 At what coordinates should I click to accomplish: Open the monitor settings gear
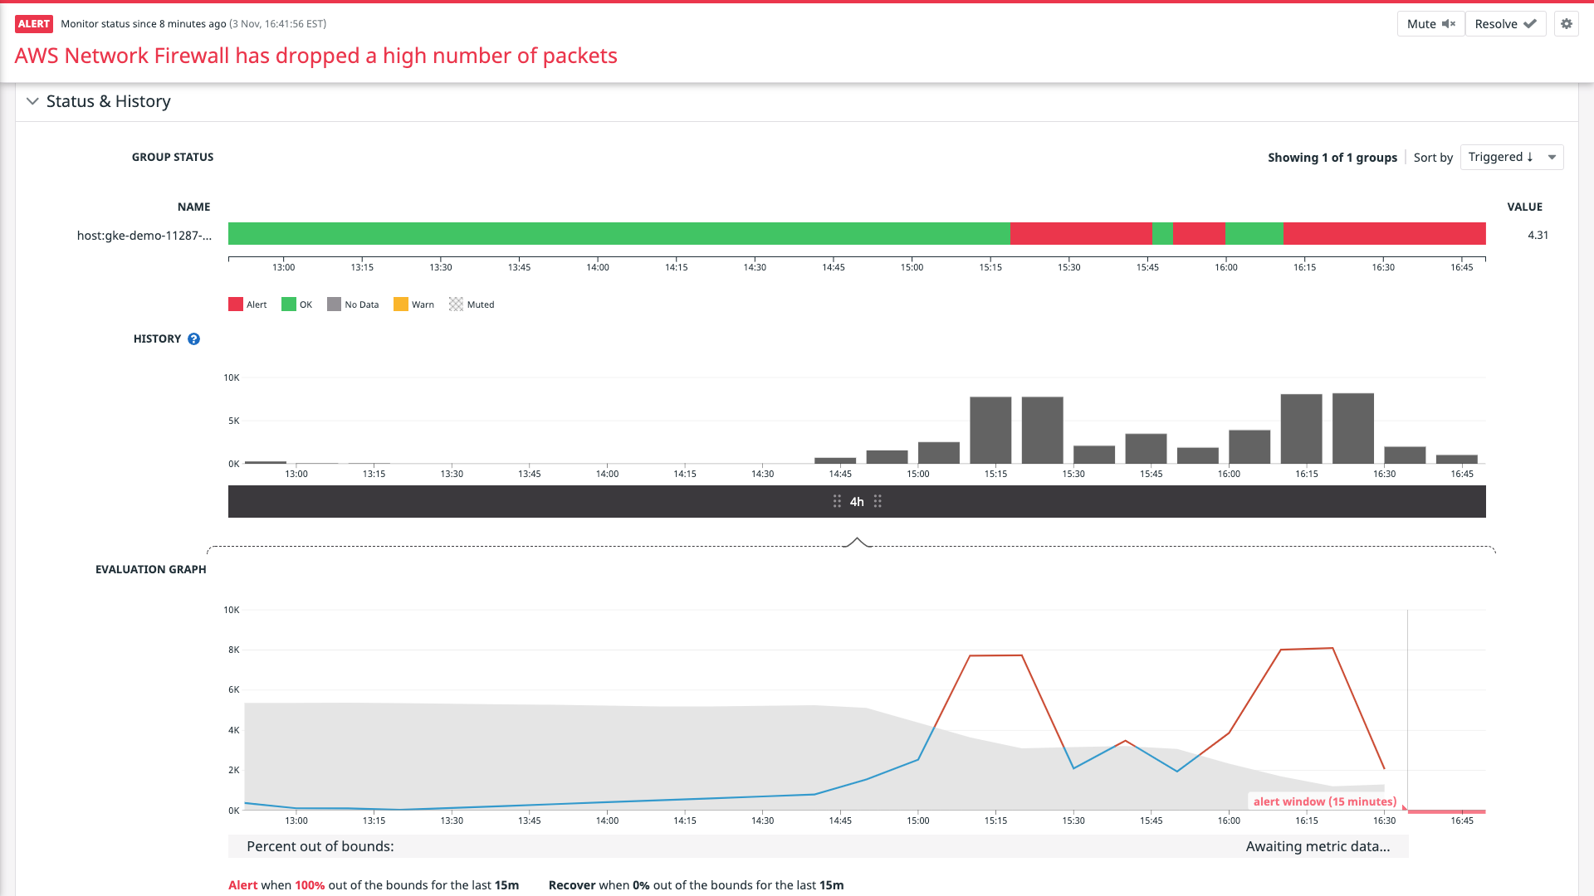pyautogui.click(x=1567, y=24)
